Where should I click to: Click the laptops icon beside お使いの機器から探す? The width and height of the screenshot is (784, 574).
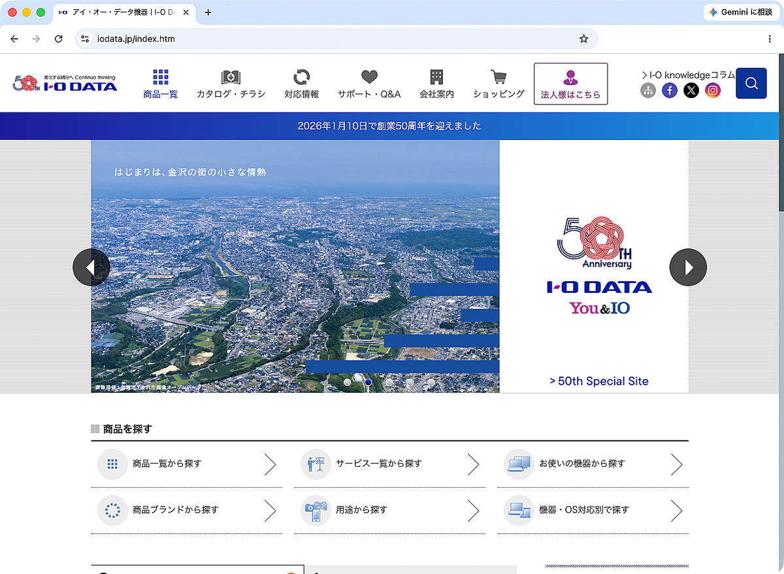pyautogui.click(x=519, y=464)
